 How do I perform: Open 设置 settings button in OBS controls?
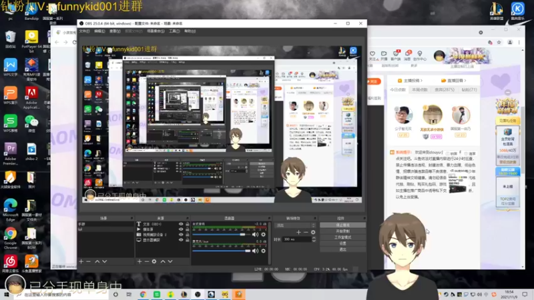342,243
